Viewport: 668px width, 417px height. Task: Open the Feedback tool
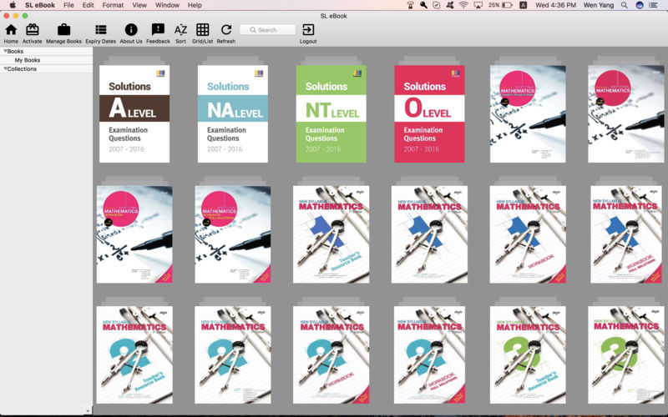coord(158,33)
